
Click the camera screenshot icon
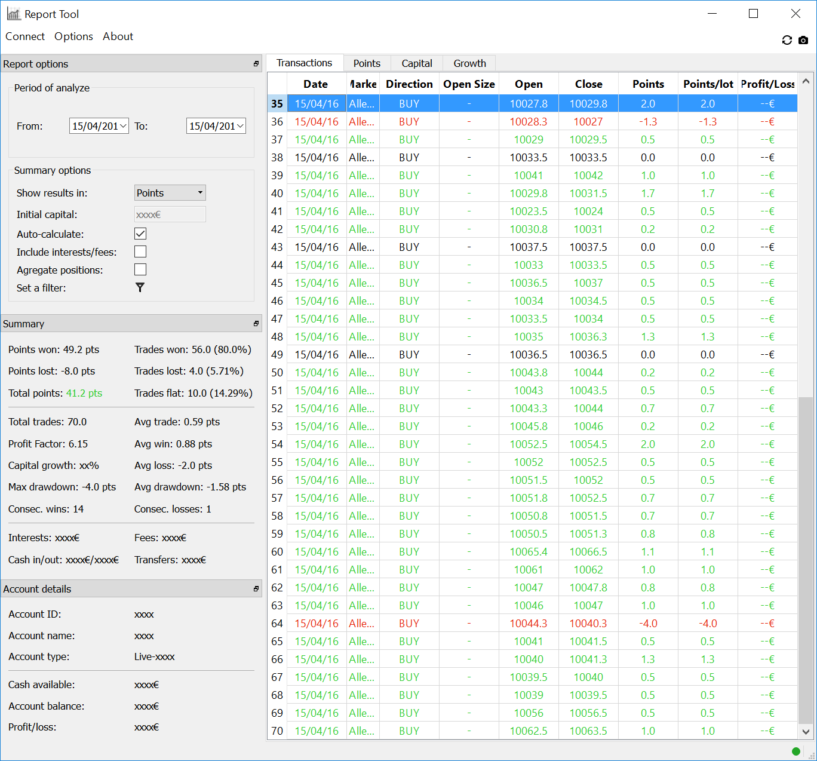click(803, 40)
